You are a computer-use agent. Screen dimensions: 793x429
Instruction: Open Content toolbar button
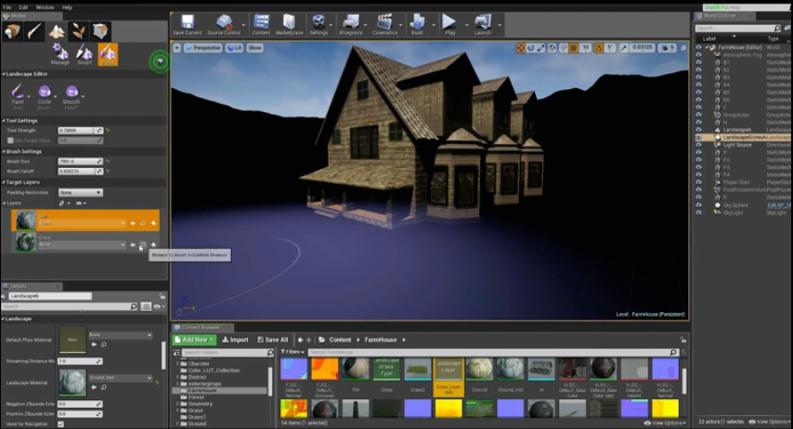tap(261, 24)
